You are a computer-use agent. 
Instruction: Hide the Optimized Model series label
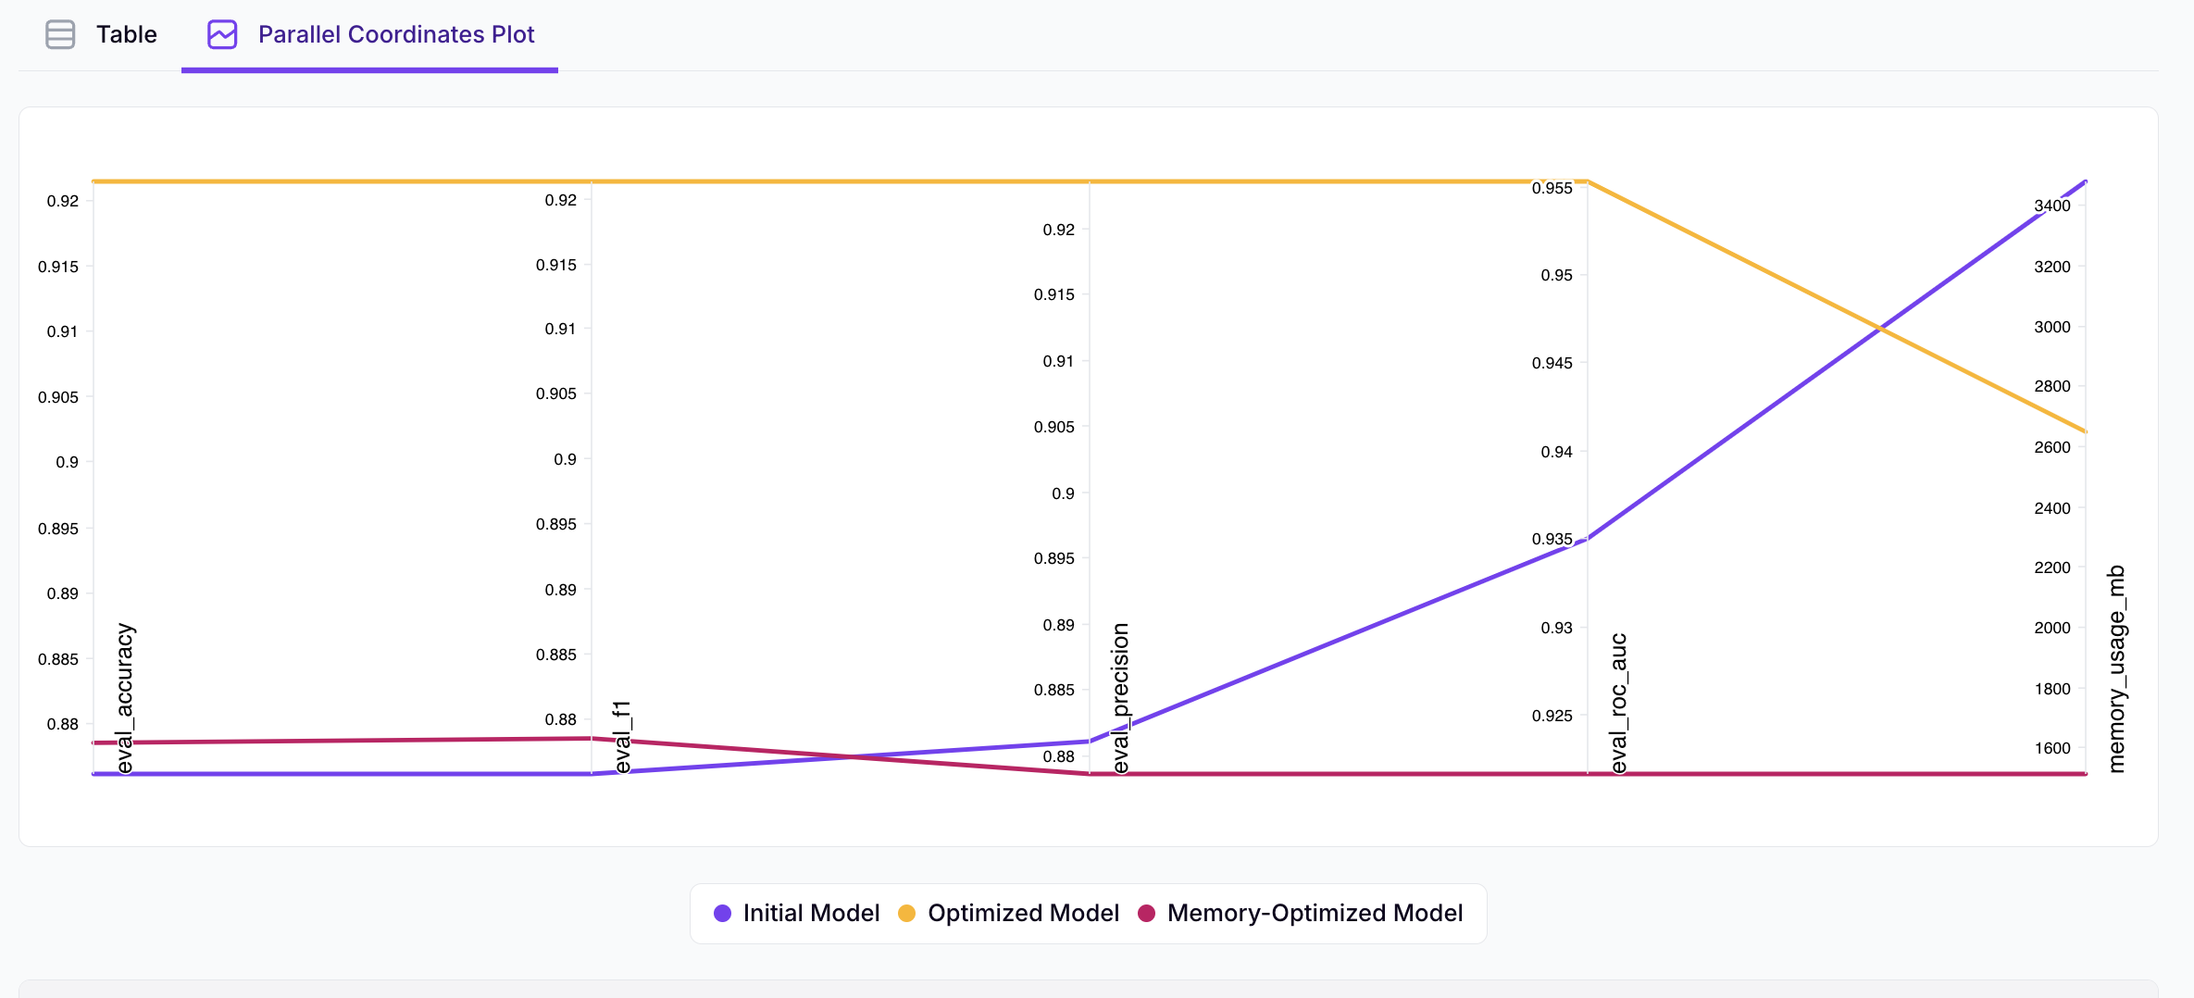click(1023, 914)
